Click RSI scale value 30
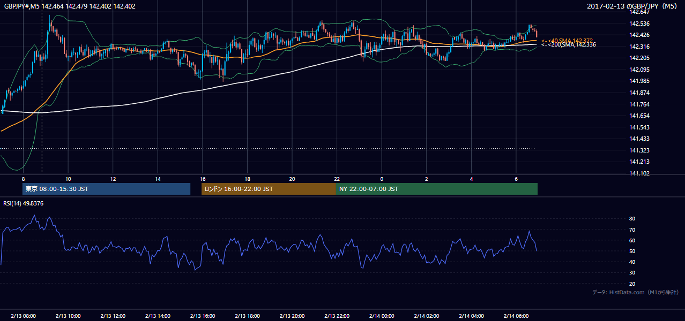The width and height of the screenshot is (685, 321). (632, 273)
